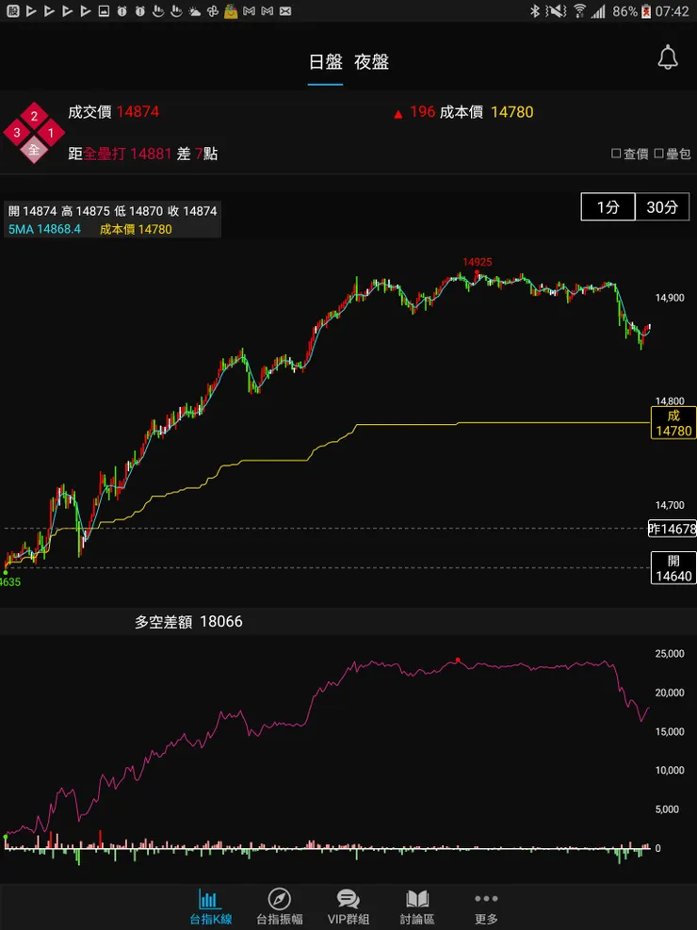Image resolution: width=697 pixels, height=930 pixels.
Task: Switch to the 夜盤 tab
Action: pos(372,62)
